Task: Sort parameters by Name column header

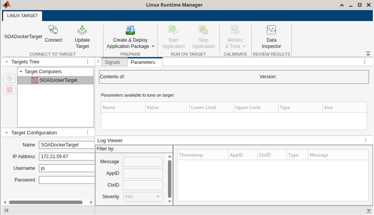Action: 123,107
